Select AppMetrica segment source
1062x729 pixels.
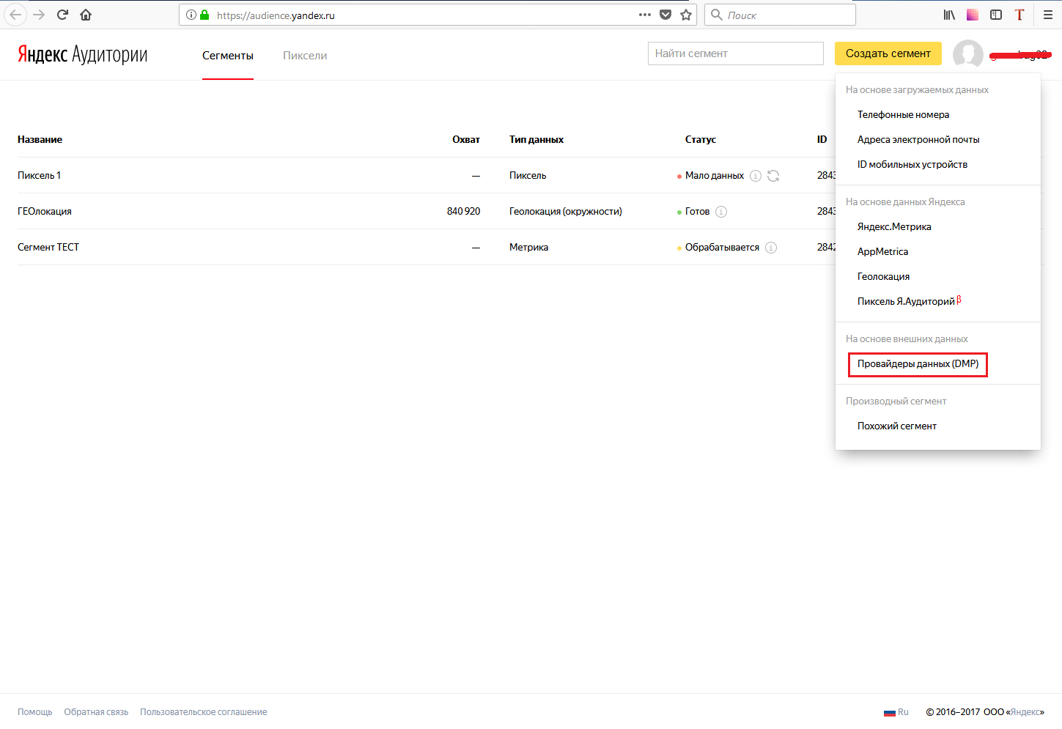coord(882,252)
